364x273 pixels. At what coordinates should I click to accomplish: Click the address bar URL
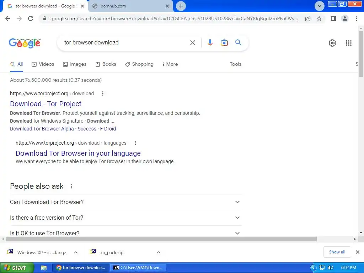point(174,18)
